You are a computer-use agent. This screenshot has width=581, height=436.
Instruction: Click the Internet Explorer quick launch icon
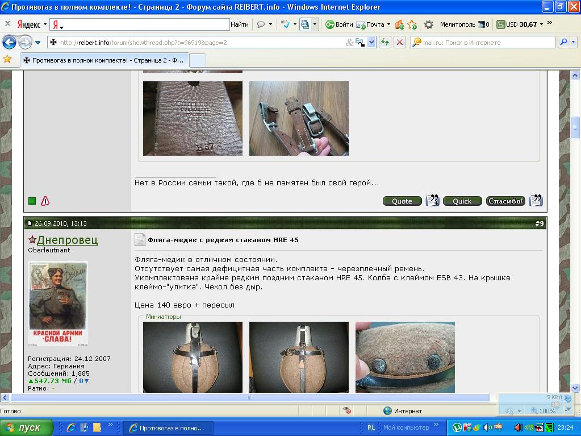71,427
